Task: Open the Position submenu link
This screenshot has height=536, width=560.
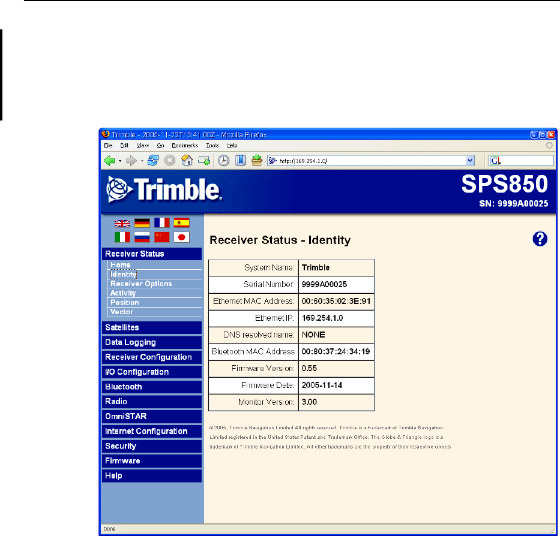Action: 125,302
